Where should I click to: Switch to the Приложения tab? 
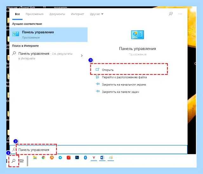pyautogui.click(x=35, y=14)
